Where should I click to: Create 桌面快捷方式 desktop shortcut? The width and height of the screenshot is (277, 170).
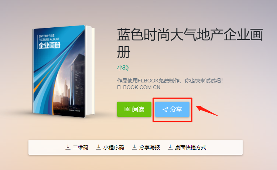(x=187, y=147)
